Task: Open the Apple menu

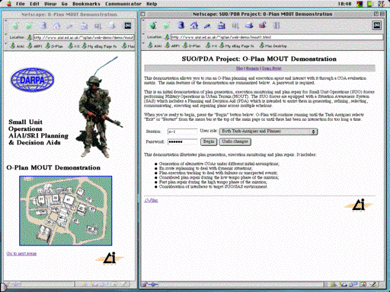Action: 9,4
